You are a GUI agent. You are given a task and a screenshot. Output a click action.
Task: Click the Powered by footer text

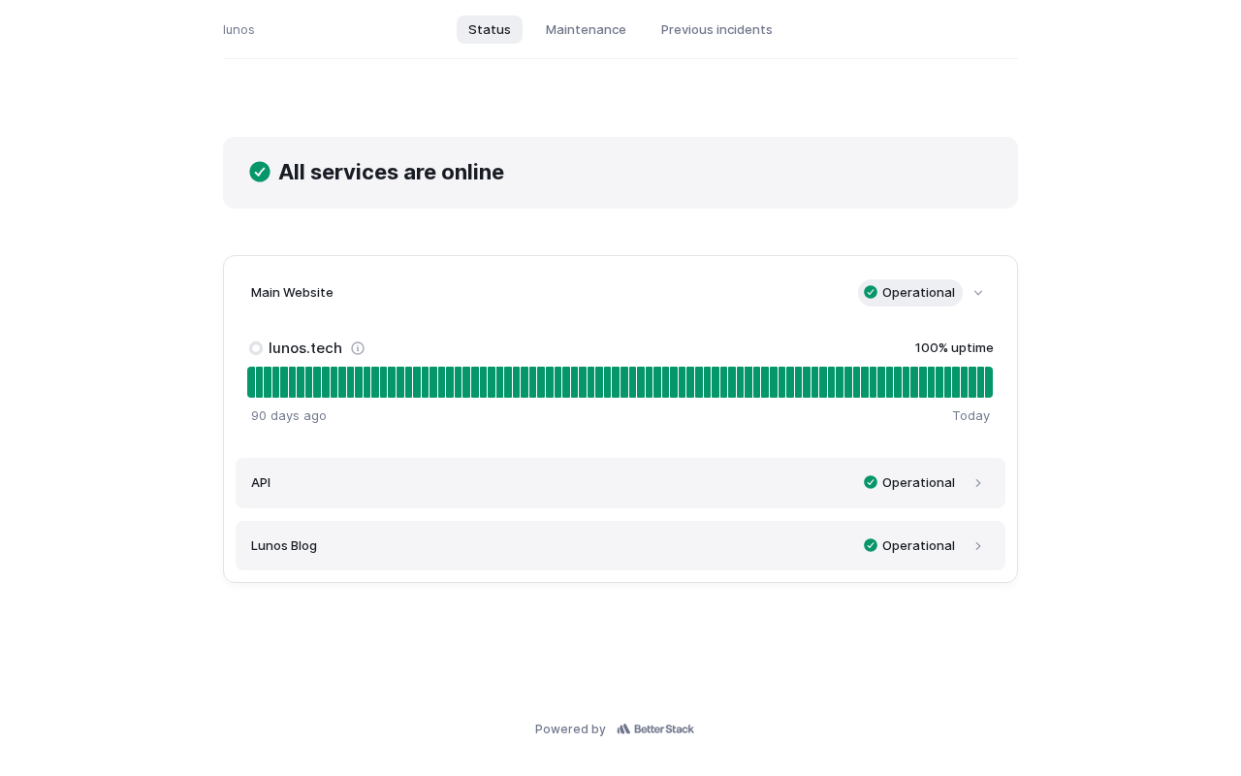(570, 729)
